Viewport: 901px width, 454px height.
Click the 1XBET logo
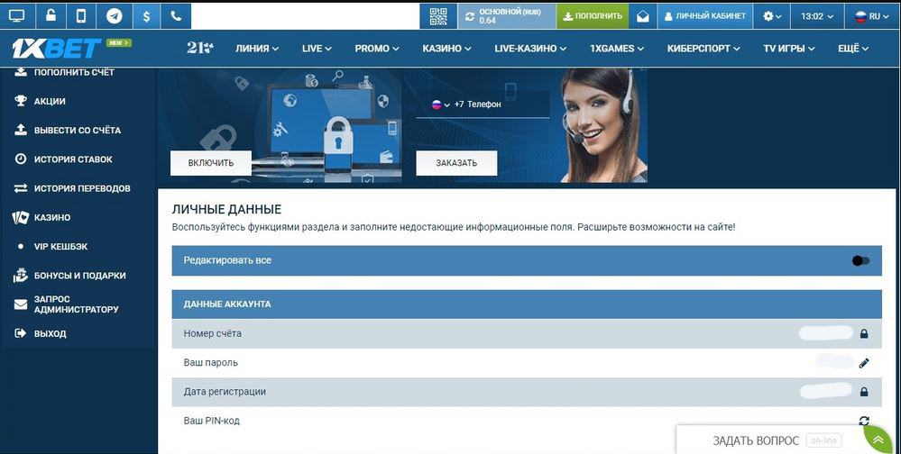tap(57, 49)
